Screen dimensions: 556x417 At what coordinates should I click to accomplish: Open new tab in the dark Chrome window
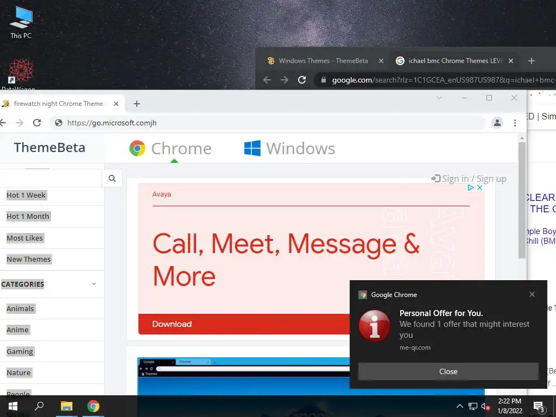531,61
